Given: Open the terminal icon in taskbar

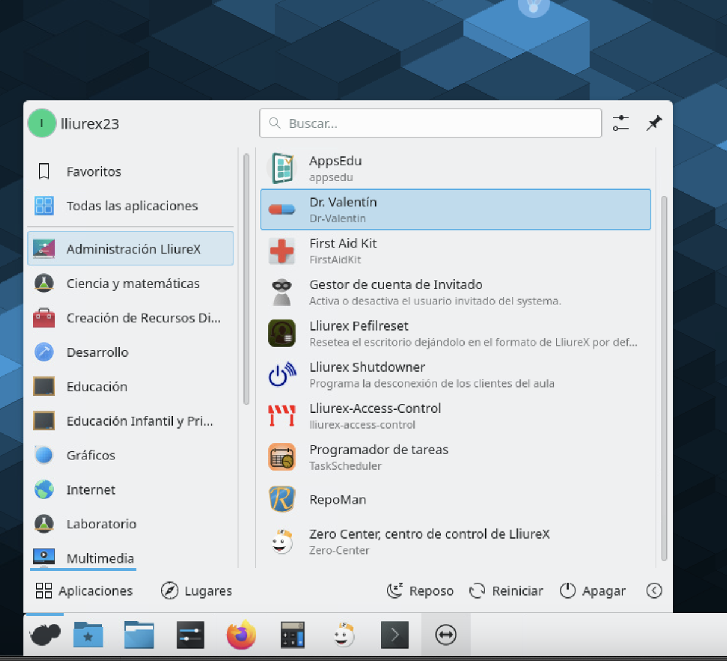Looking at the screenshot, I should [394, 635].
